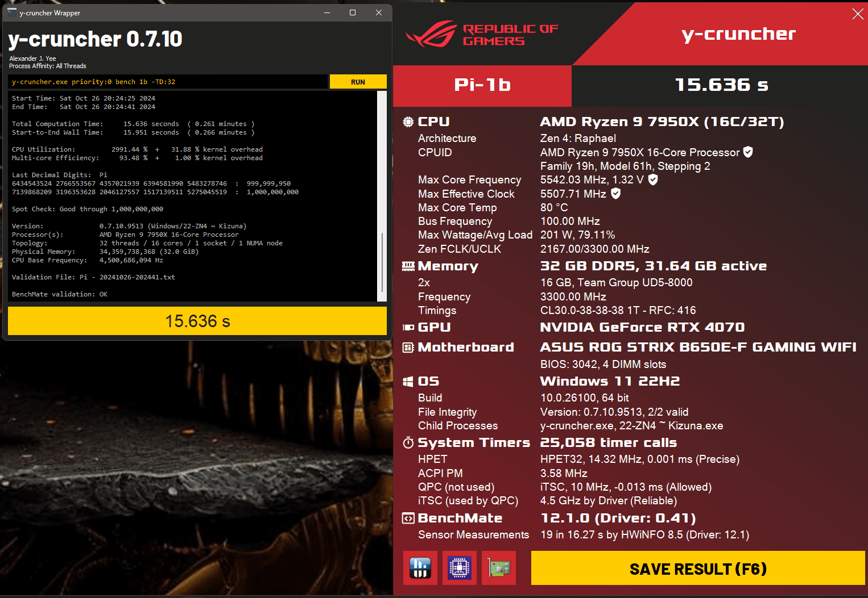Click the 'Total Computation Time' console line

point(133,124)
